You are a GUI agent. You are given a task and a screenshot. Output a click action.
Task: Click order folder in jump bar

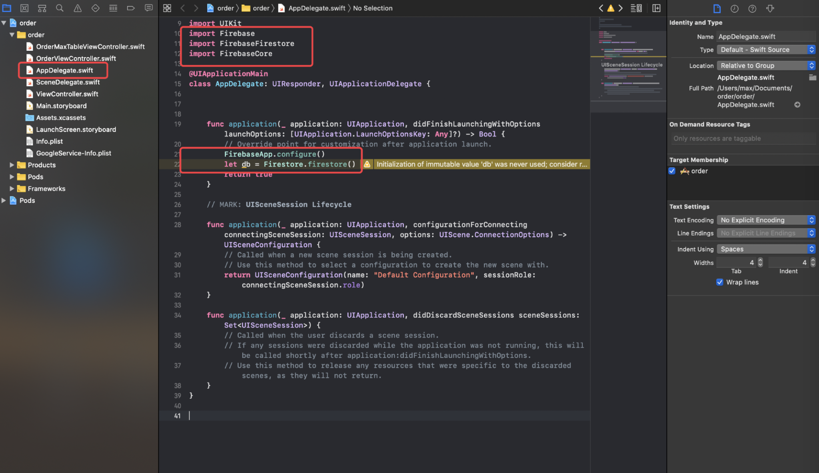pyautogui.click(x=256, y=8)
